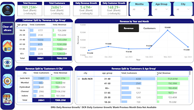Click the Nov 2022 ₹132M data point
This screenshot has height=110, width=194.
[x=89, y=50]
